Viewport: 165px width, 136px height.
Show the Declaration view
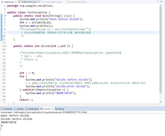[32, 109]
